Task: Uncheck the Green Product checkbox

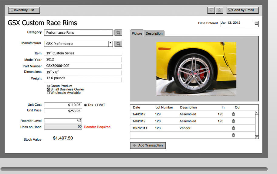Action: [48, 86]
